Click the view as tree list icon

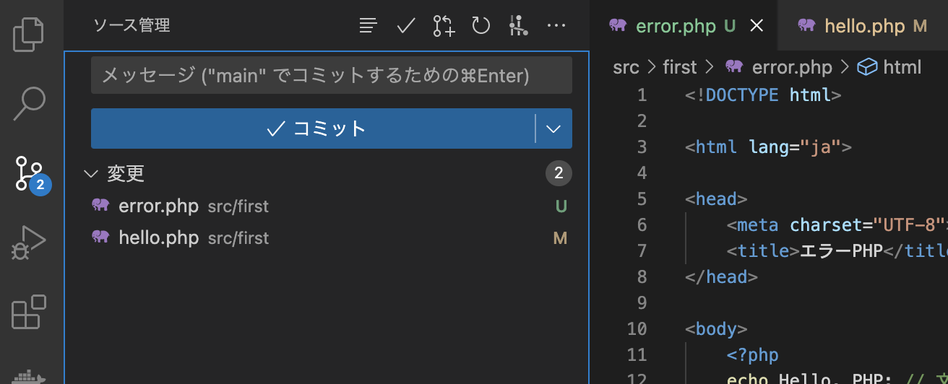[x=369, y=27]
